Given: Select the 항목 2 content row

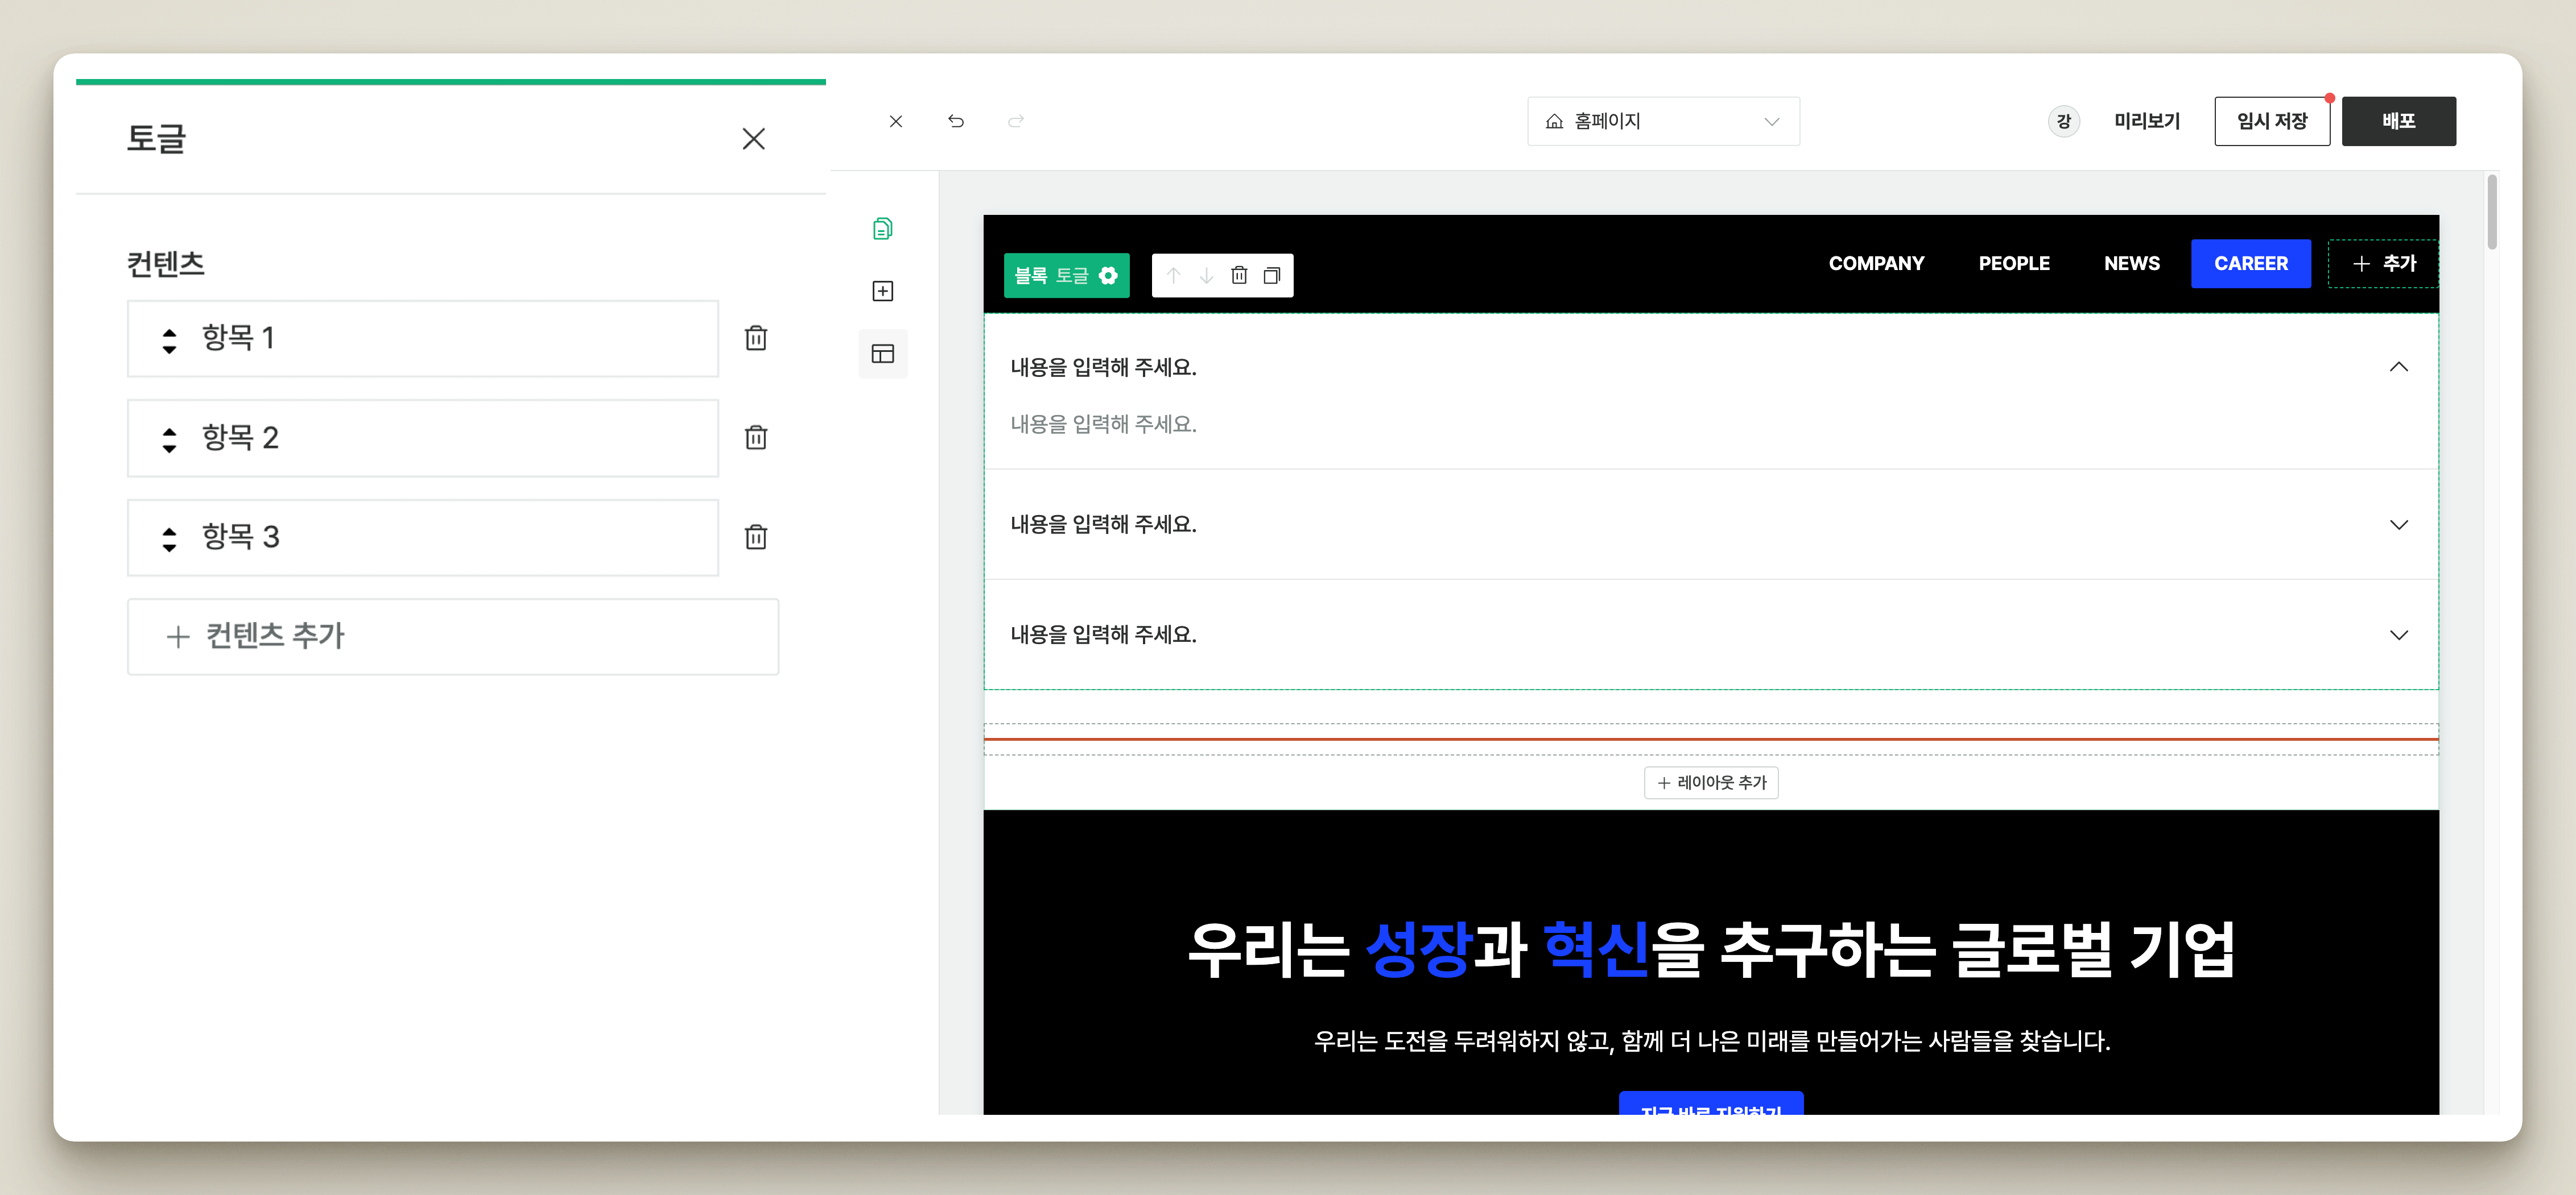Looking at the screenshot, I should (x=423, y=438).
